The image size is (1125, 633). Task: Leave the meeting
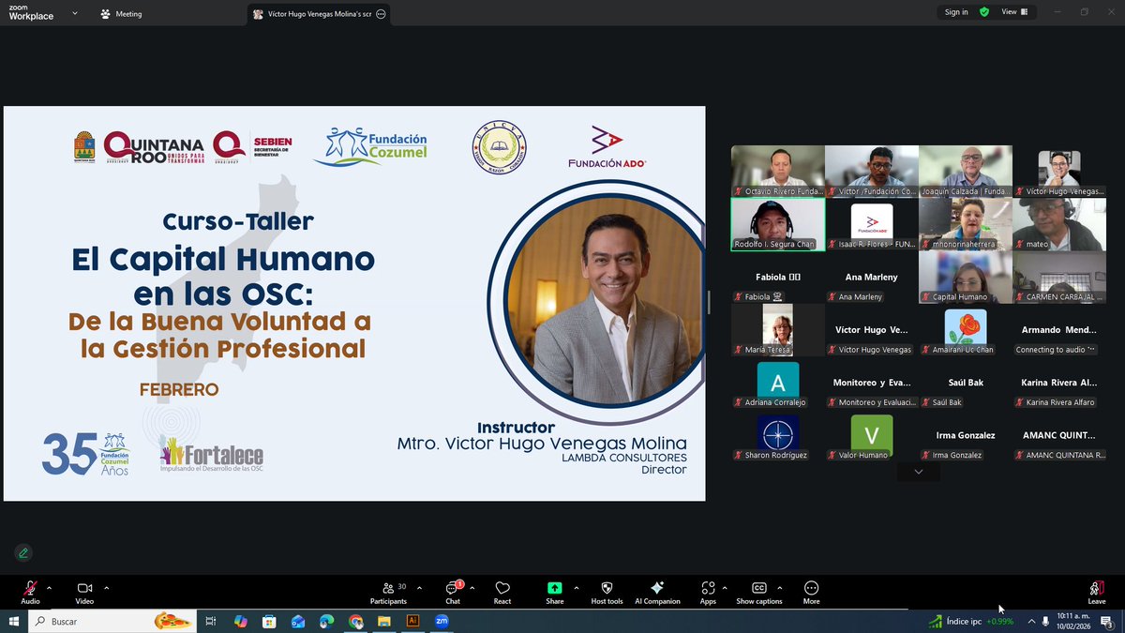(x=1096, y=593)
